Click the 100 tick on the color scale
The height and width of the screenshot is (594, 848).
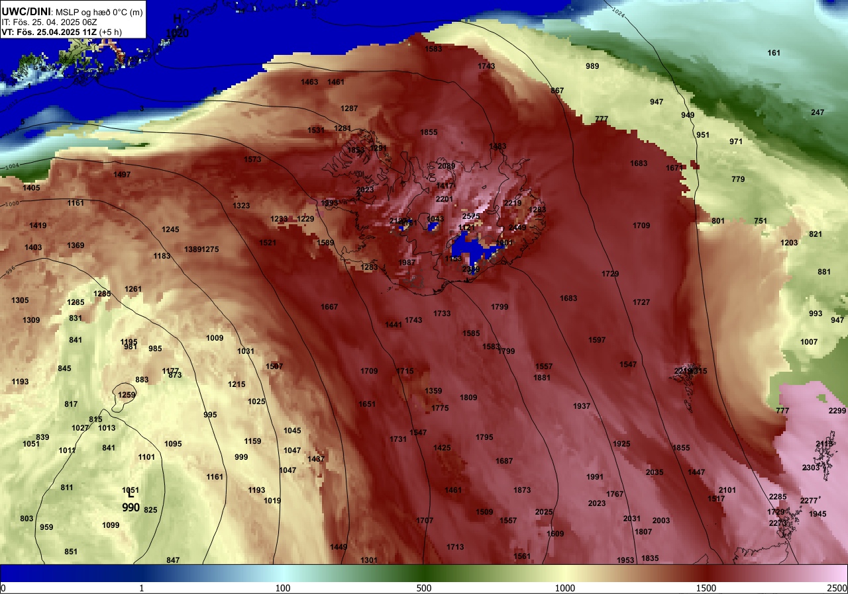pos(283,588)
